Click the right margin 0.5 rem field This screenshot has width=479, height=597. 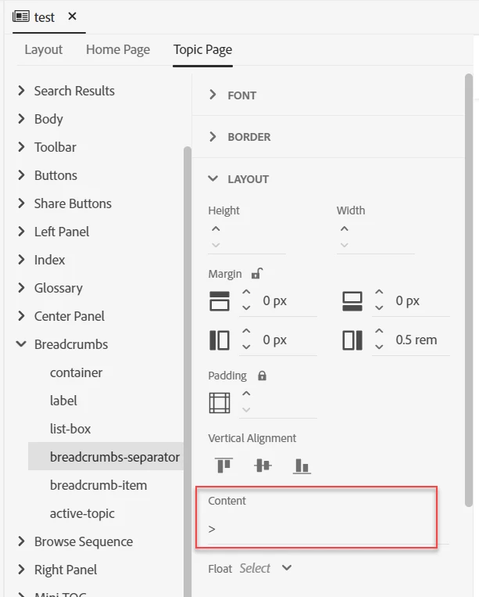pyautogui.click(x=417, y=340)
